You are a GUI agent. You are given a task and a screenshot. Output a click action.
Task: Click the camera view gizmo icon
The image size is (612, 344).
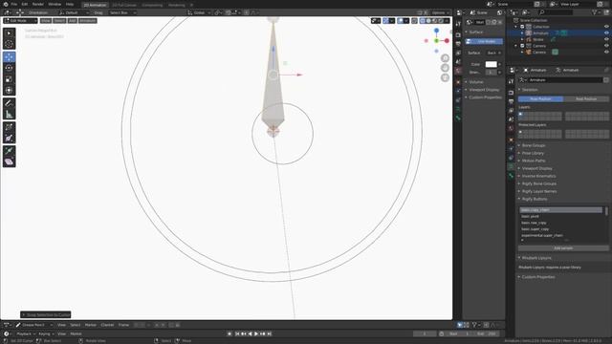(445, 77)
